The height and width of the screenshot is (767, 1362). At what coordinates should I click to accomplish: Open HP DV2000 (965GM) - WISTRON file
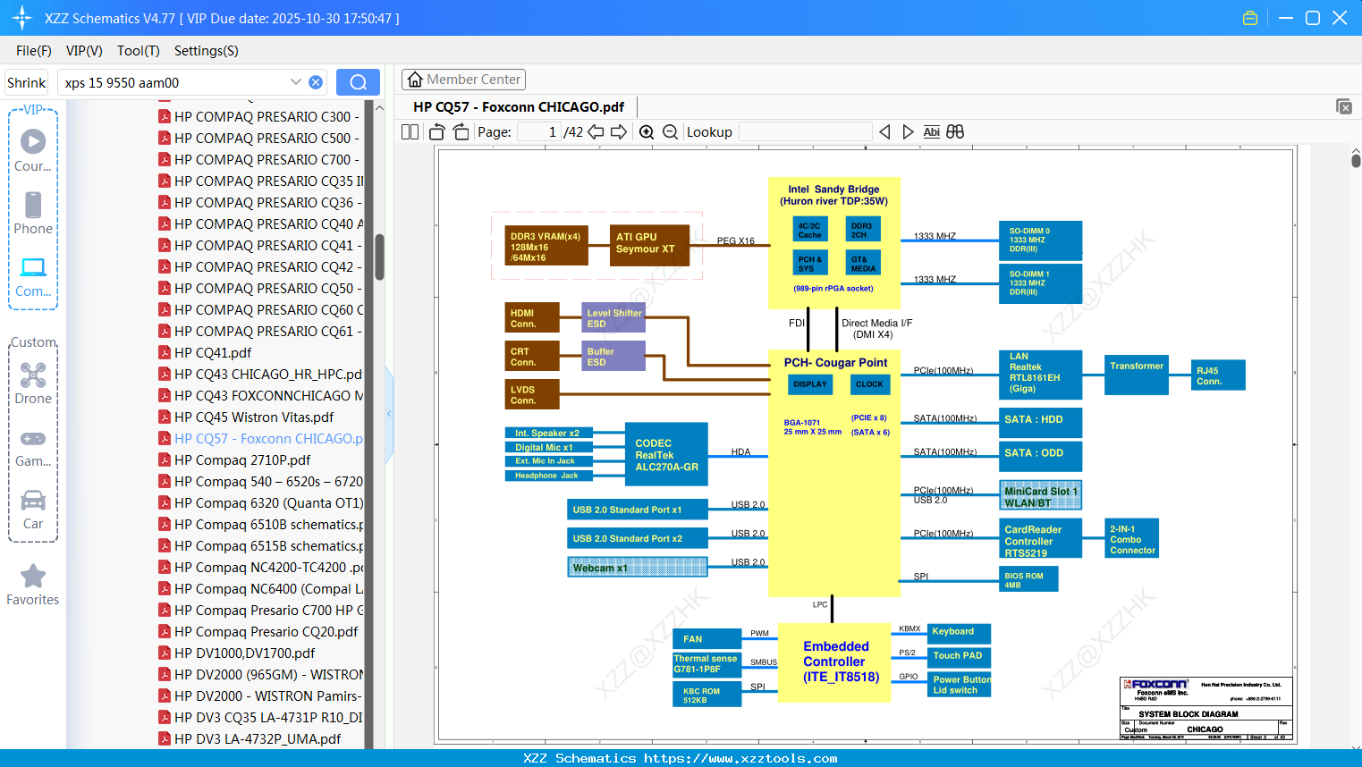(x=259, y=675)
